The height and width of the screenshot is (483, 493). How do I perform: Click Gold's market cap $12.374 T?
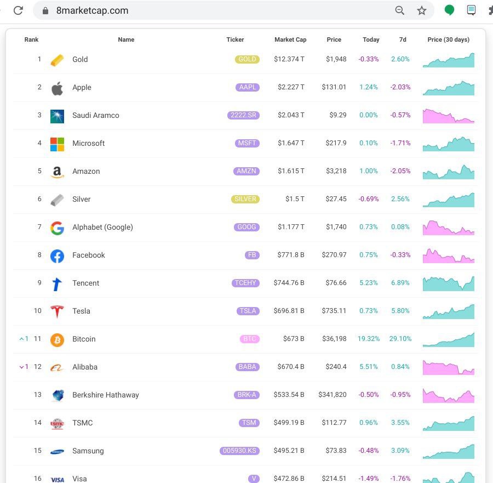(x=289, y=59)
